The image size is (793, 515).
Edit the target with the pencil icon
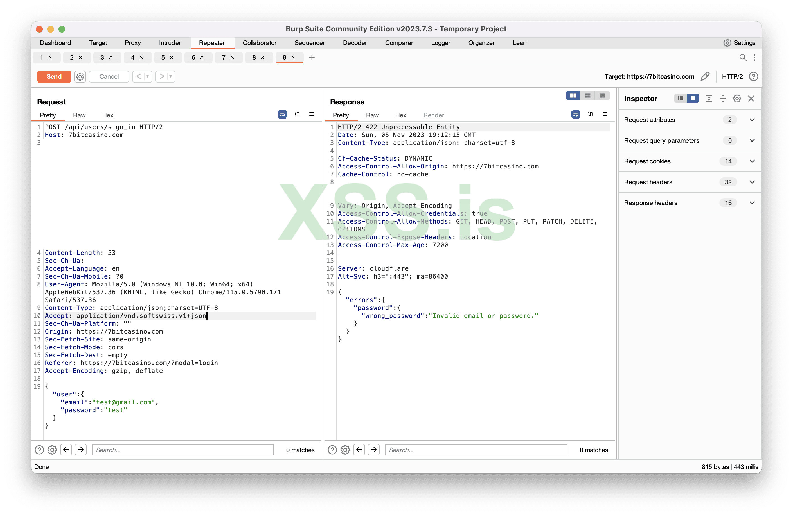pos(705,76)
